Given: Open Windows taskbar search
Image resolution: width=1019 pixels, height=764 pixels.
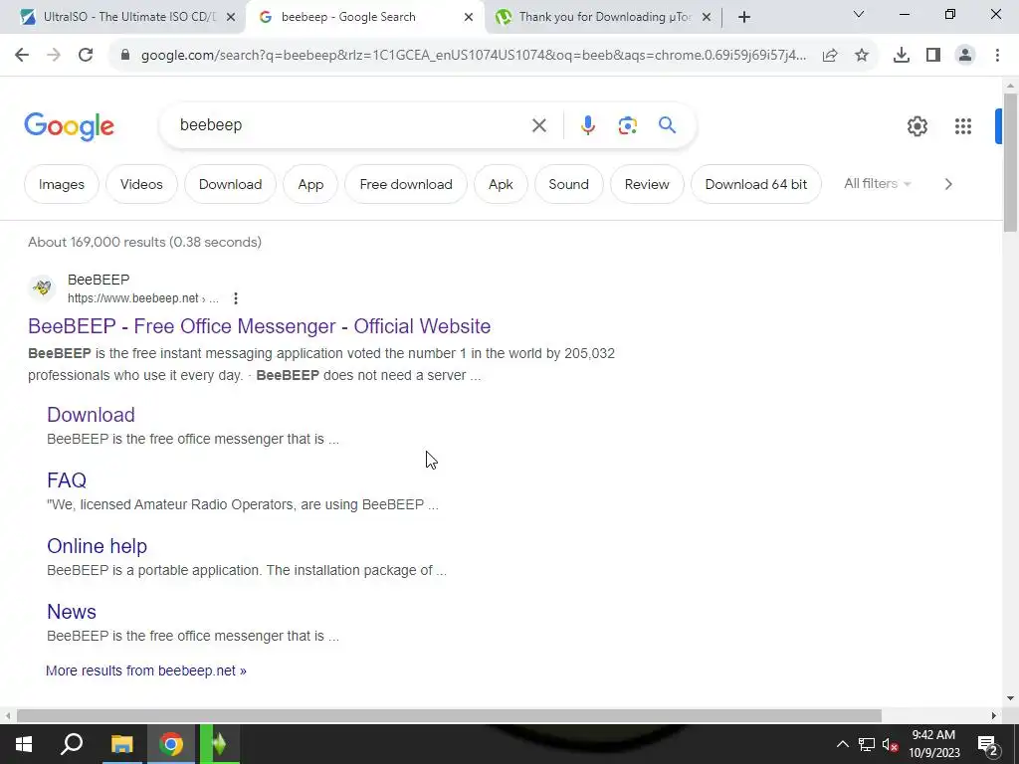Looking at the screenshot, I should [x=72, y=744].
